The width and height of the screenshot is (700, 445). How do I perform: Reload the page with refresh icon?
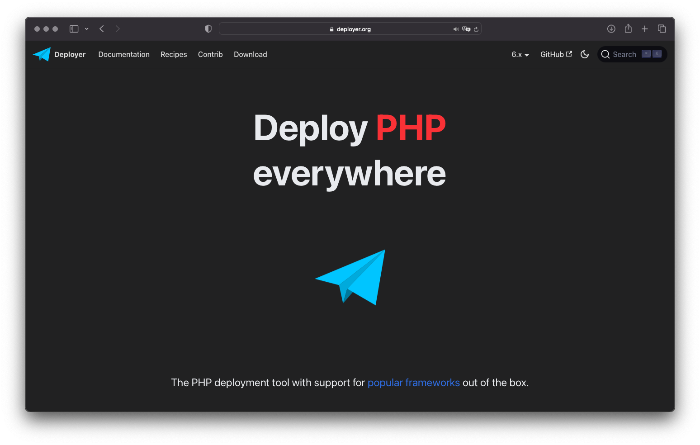tap(476, 29)
